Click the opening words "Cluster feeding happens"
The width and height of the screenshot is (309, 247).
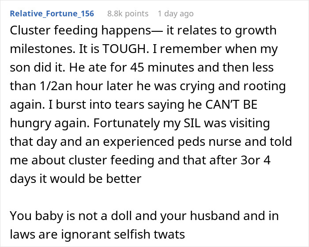(x=68, y=32)
